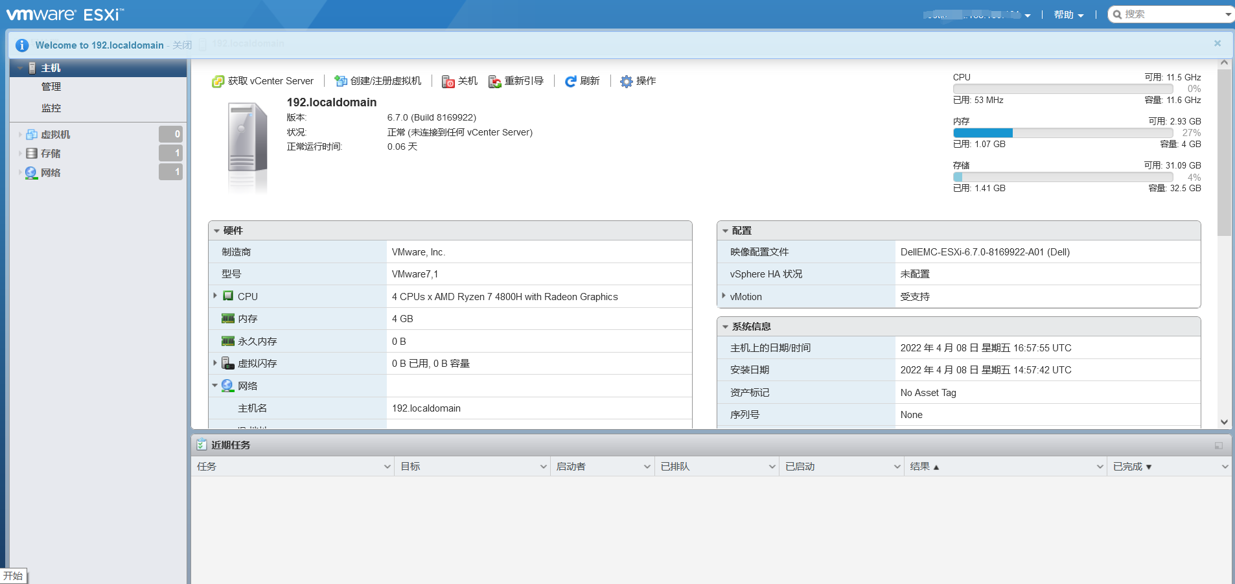
Task: Collapse the 系统信息 panel
Action: pos(725,327)
